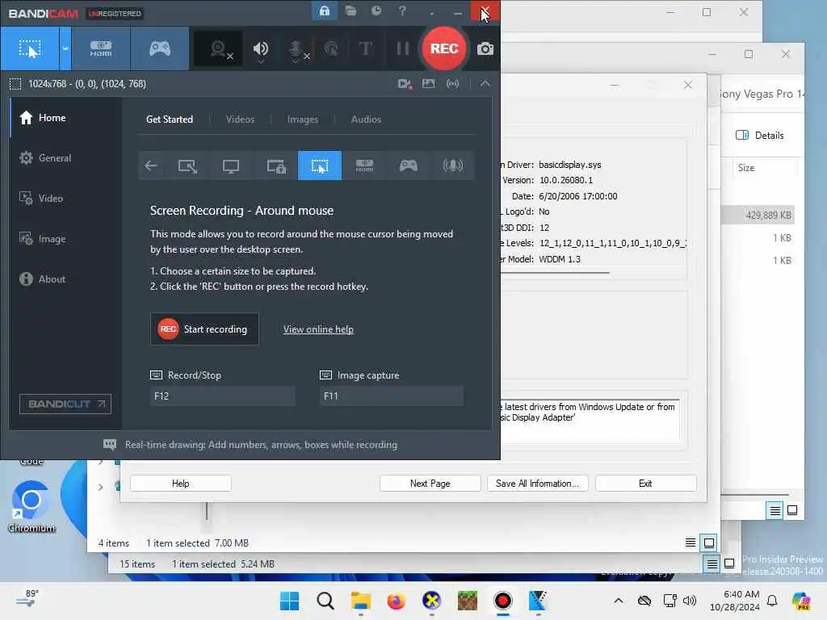This screenshot has width=827, height=620.
Task: Open View online help link
Action: 318,329
